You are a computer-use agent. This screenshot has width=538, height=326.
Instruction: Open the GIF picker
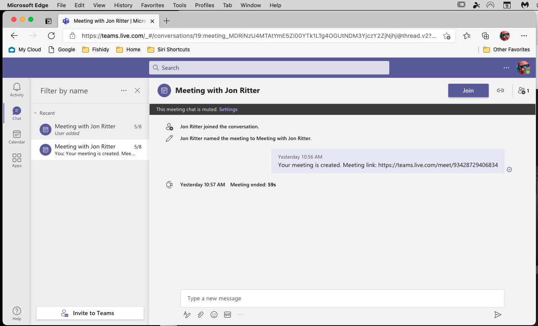pos(228,315)
